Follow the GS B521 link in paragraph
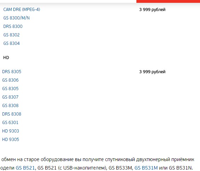The width and height of the screenshot is (200, 171). click(25, 168)
